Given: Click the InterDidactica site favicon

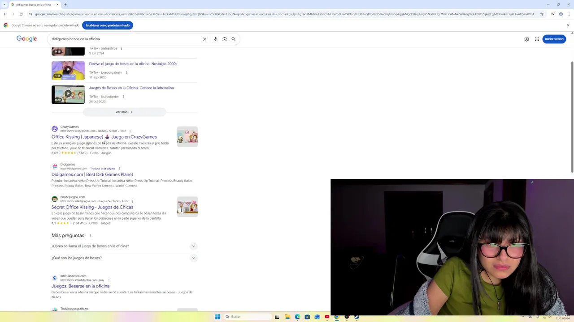Looking at the screenshot, I should [55, 278].
